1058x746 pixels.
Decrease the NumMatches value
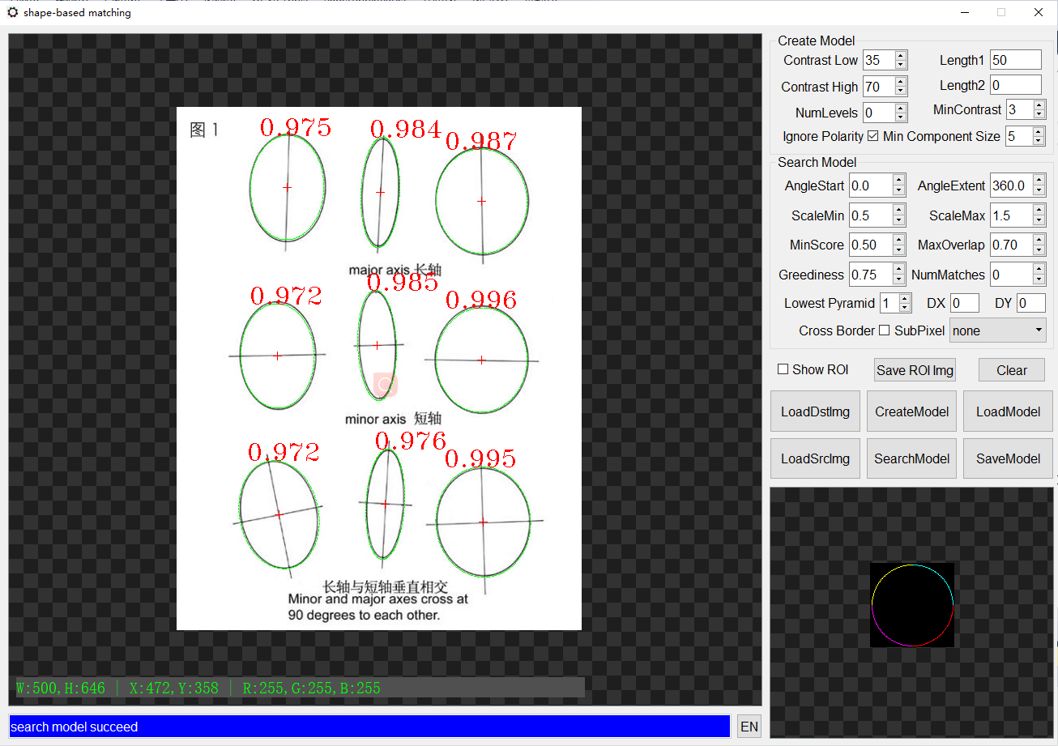click(1039, 279)
